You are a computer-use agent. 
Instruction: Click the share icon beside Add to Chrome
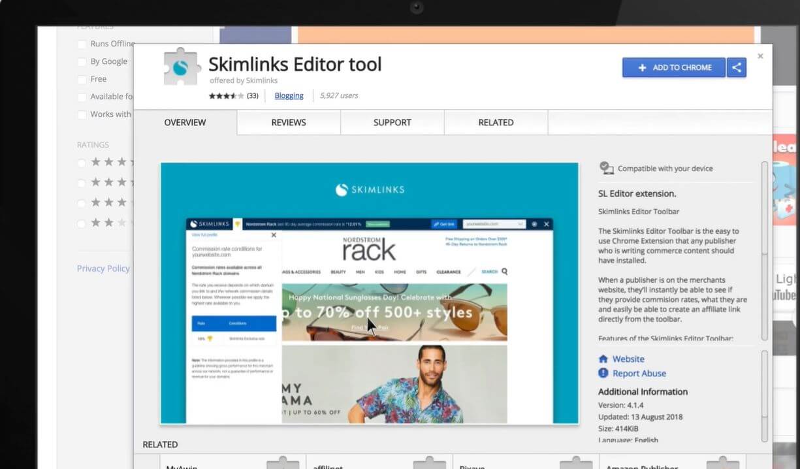click(737, 67)
